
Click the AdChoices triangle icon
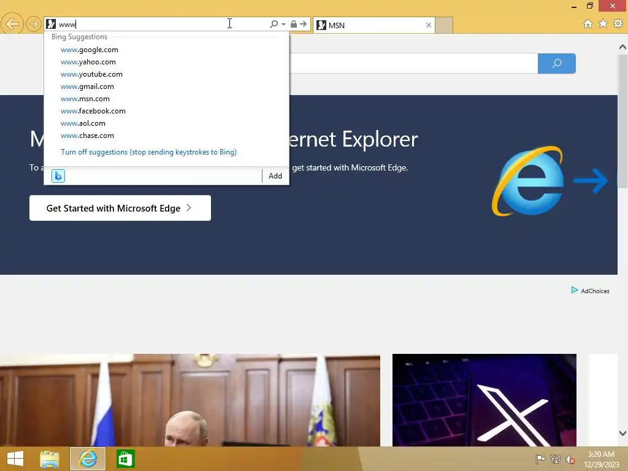pos(574,290)
